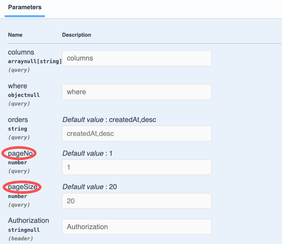
Task: Click the pageNo input field
Action: tap(137, 167)
